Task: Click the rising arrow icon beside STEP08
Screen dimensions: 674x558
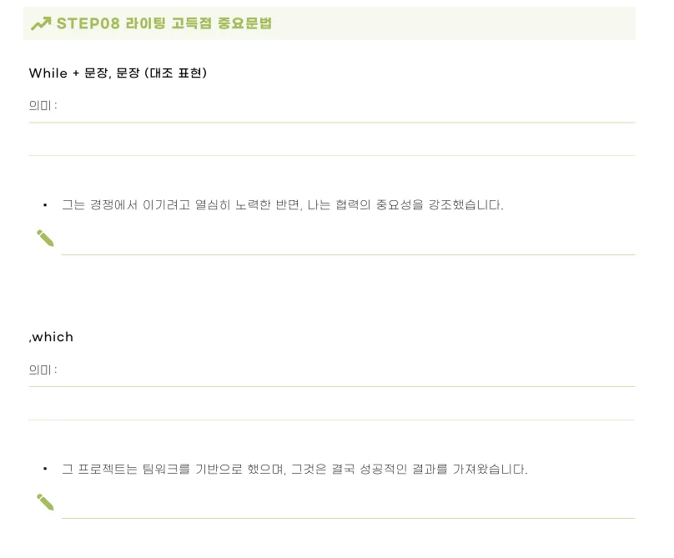Action: [x=41, y=23]
